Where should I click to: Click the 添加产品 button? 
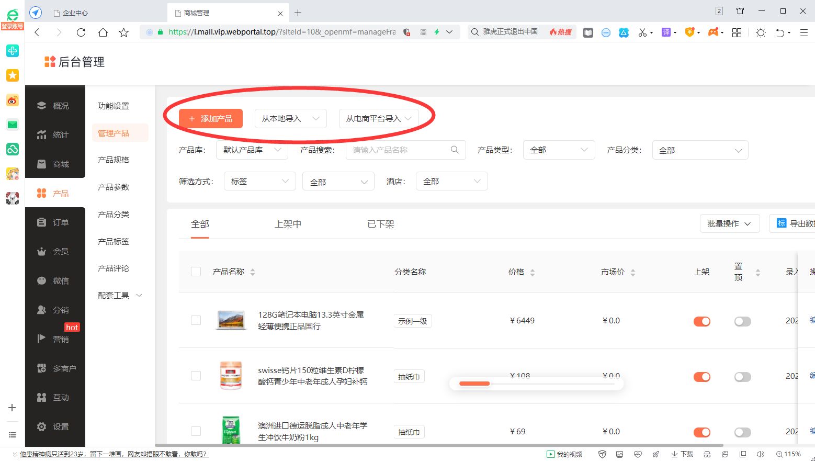[x=210, y=118]
